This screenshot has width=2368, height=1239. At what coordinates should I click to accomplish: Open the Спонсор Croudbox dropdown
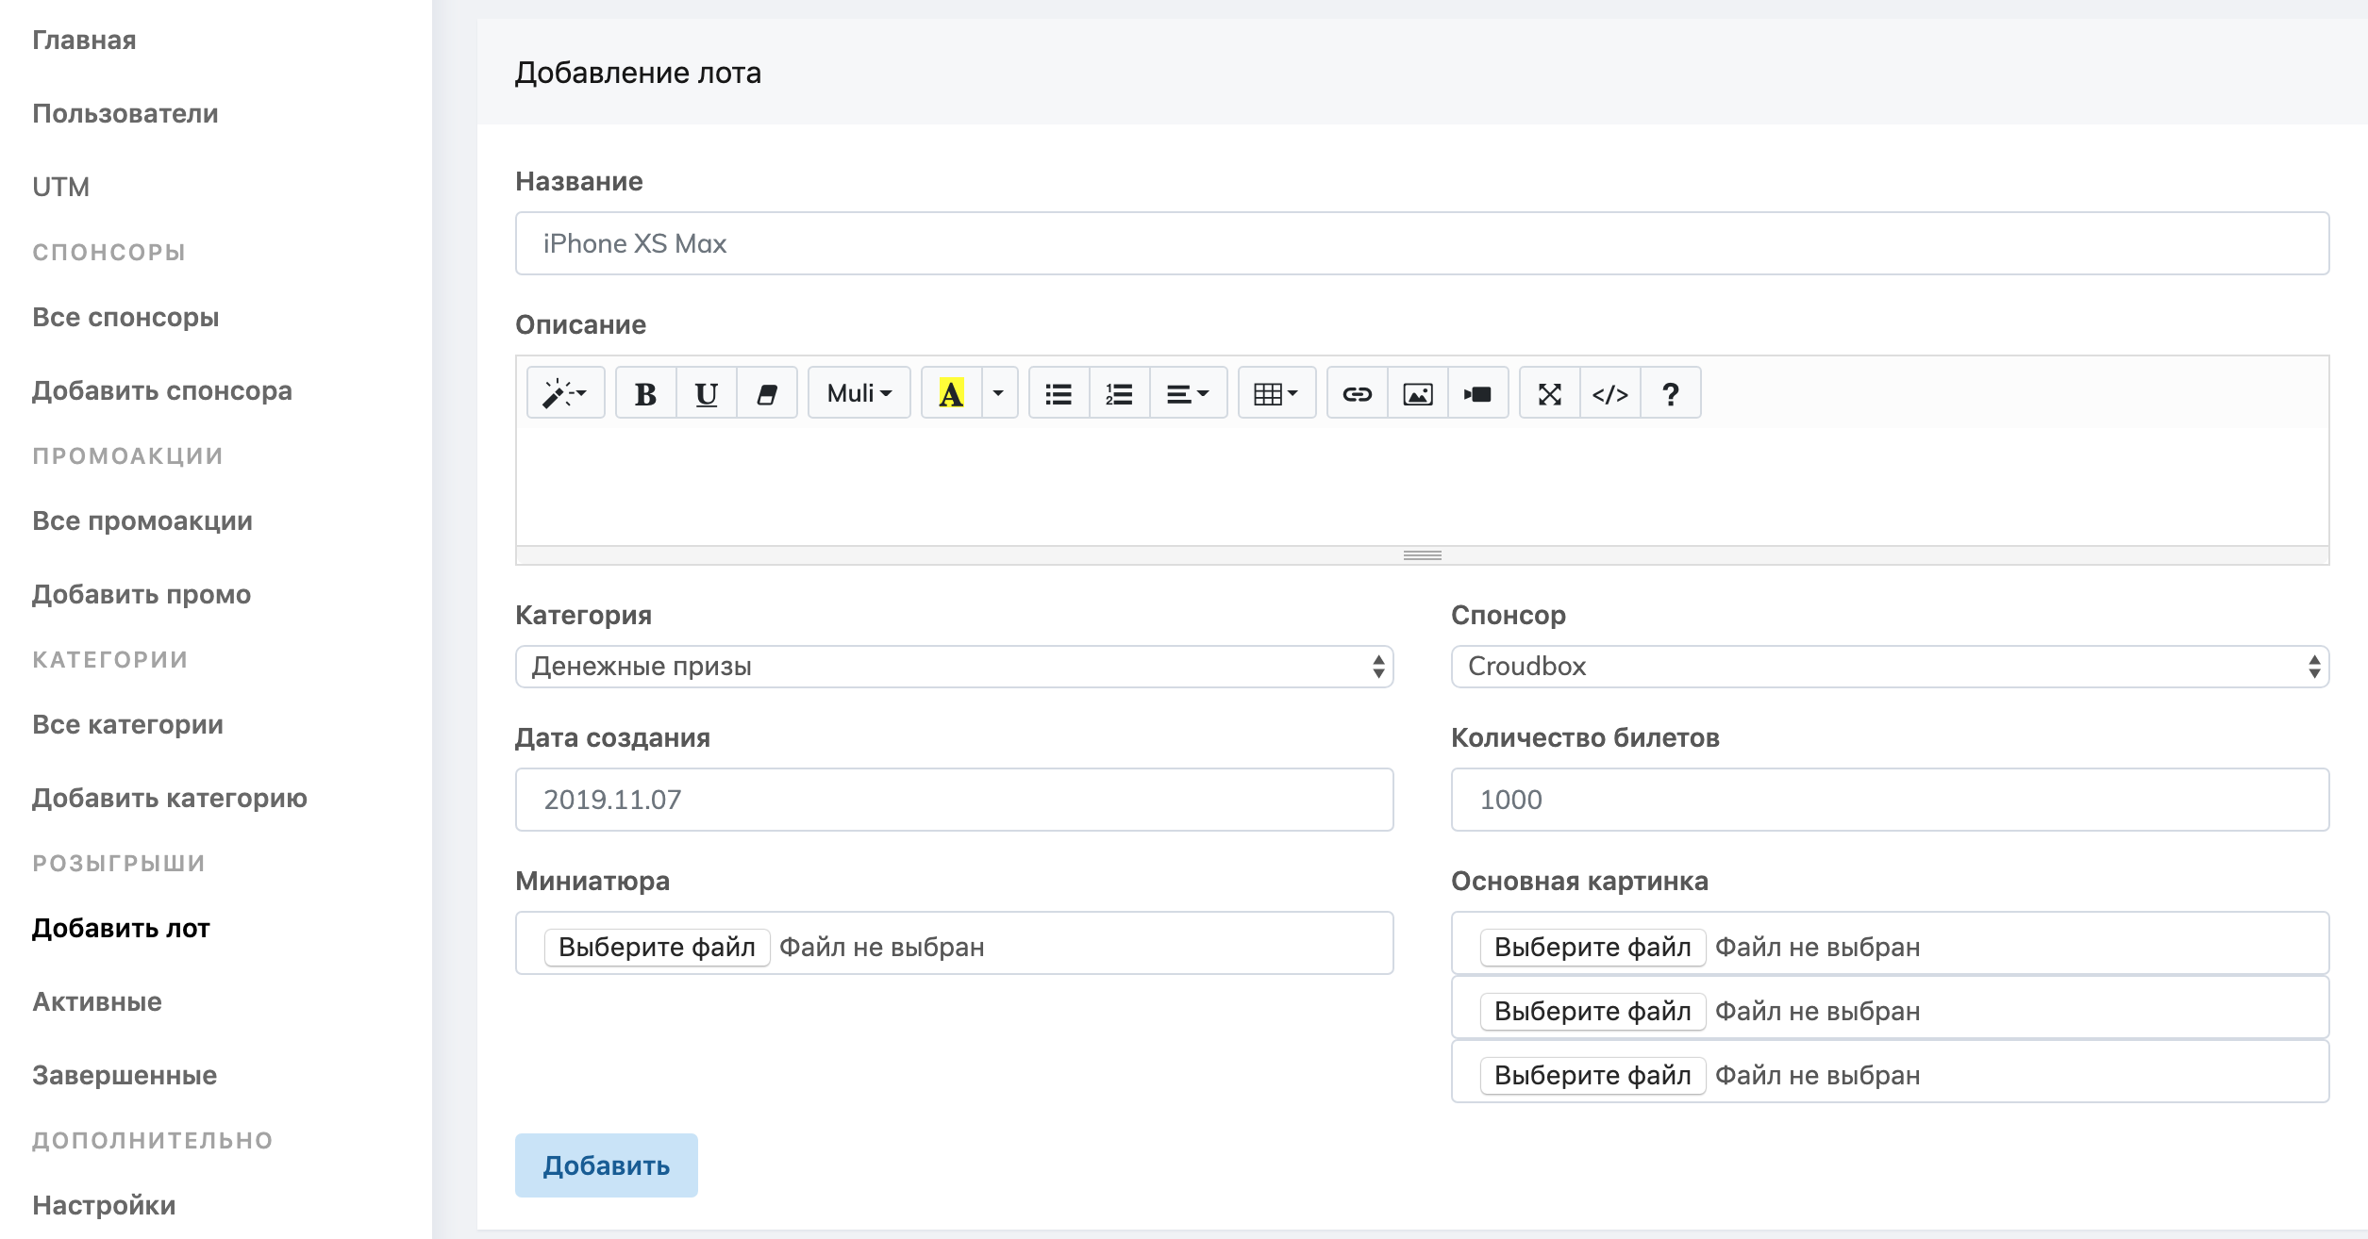(1890, 667)
